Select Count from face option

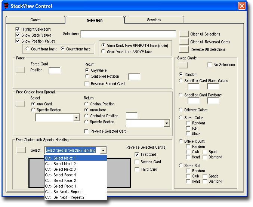click(63, 49)
